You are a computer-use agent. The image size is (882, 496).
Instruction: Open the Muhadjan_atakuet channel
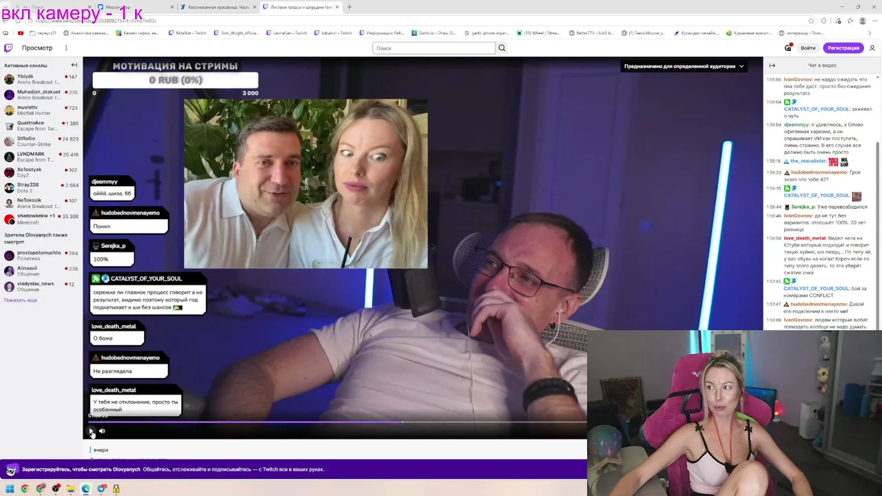[40, 95]
